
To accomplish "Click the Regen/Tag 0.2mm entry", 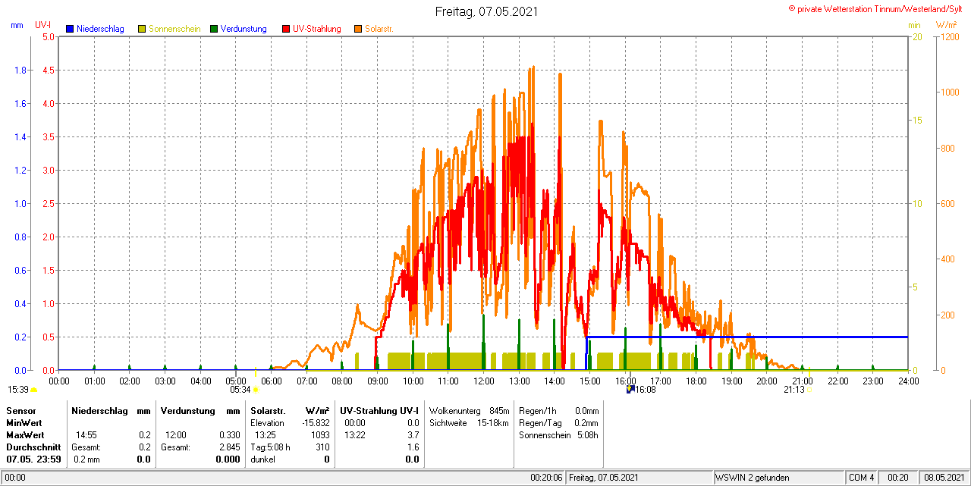I will coord(559,422).
